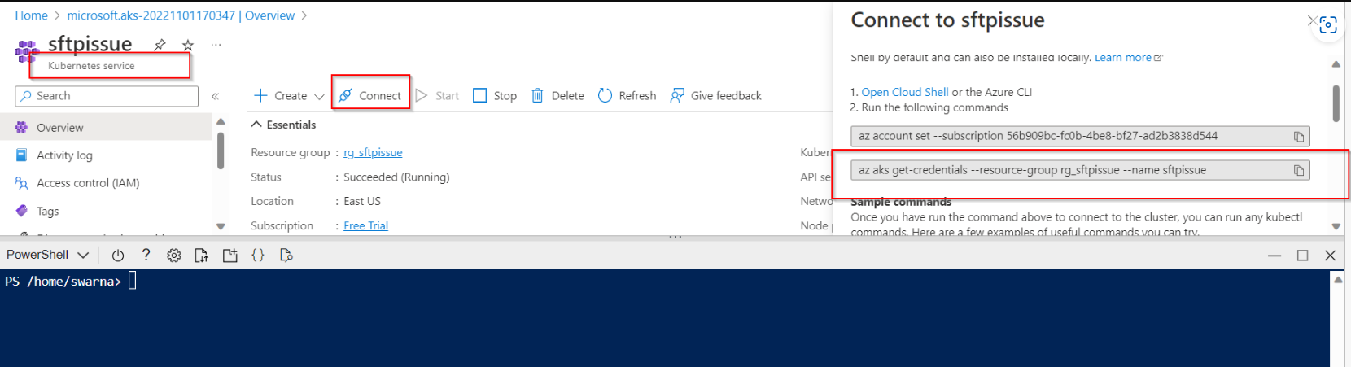Image resolution: width=1351 pixels, height=367 pixels.
Task: Open microsoft.aks-20221101170347 Overview breadcrumb
Action: point(181,15)
